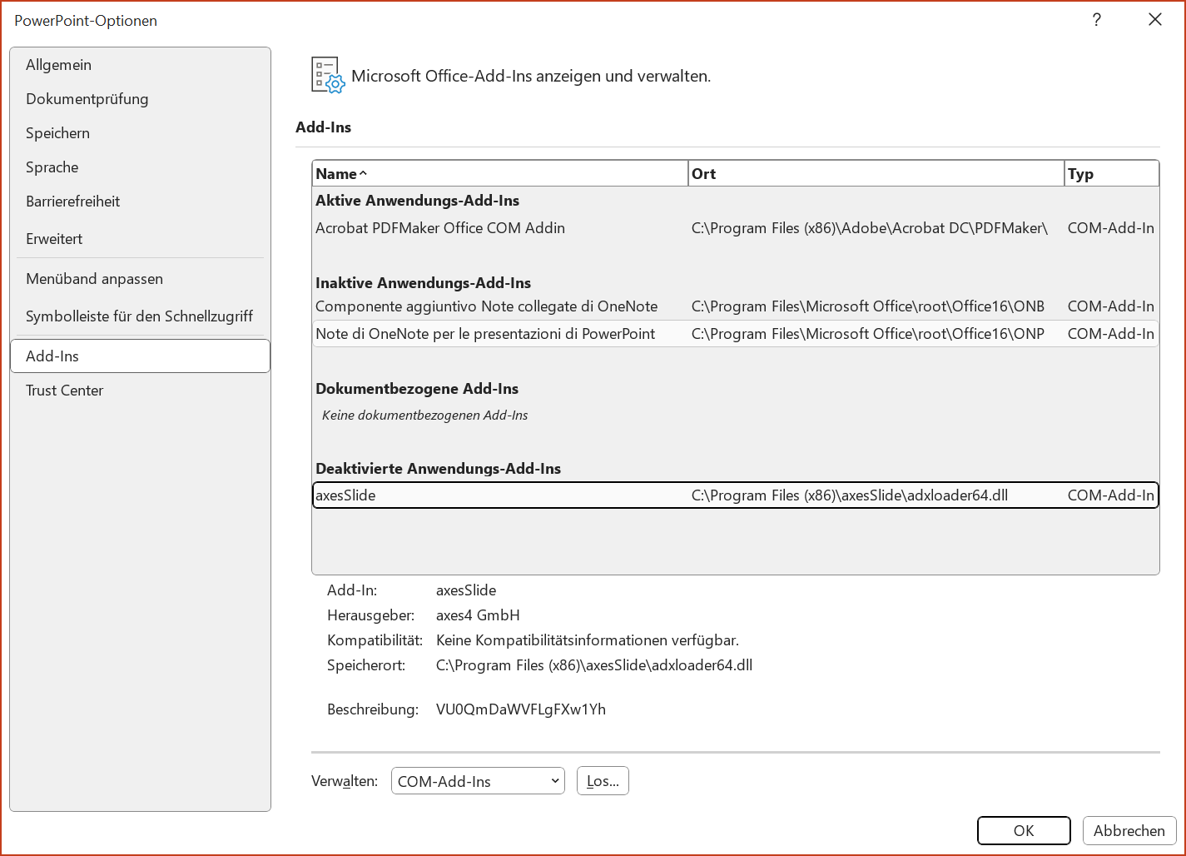Click the Office16\ONB path cell
The width and height of the screenshot is (1186, 856).
(868, 306)
